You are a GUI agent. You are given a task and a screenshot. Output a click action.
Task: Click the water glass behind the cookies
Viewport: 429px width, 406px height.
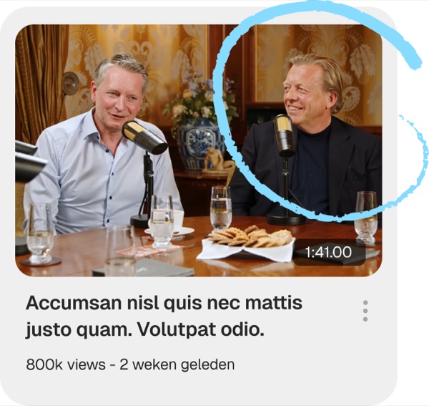pyautogui.click(x=221, y=208)
